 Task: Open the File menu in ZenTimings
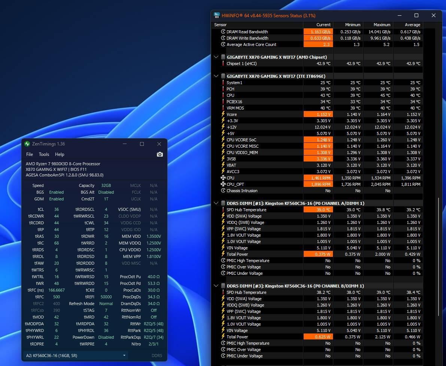click(30, 154)
